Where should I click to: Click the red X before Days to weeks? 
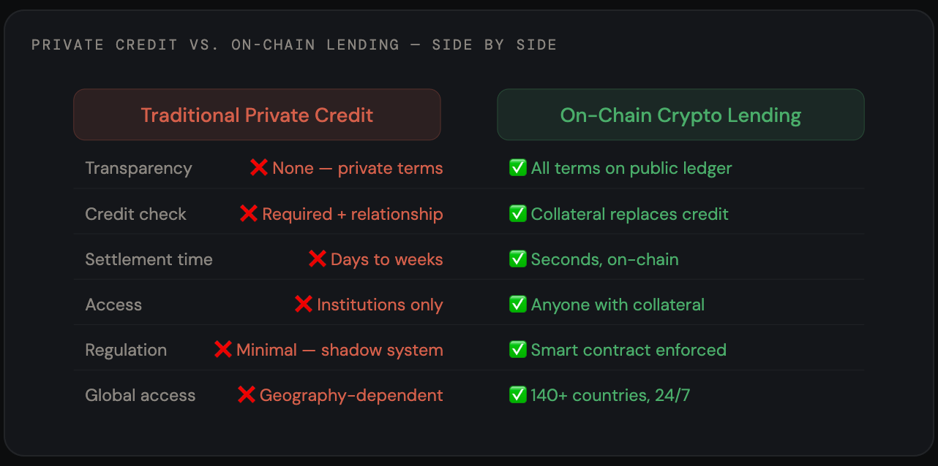tap(318, 259)
